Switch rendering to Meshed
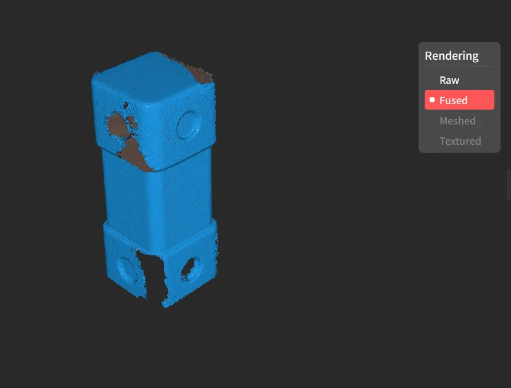The height and width of the screenshot is (388, 511). [x=459, y=121]
